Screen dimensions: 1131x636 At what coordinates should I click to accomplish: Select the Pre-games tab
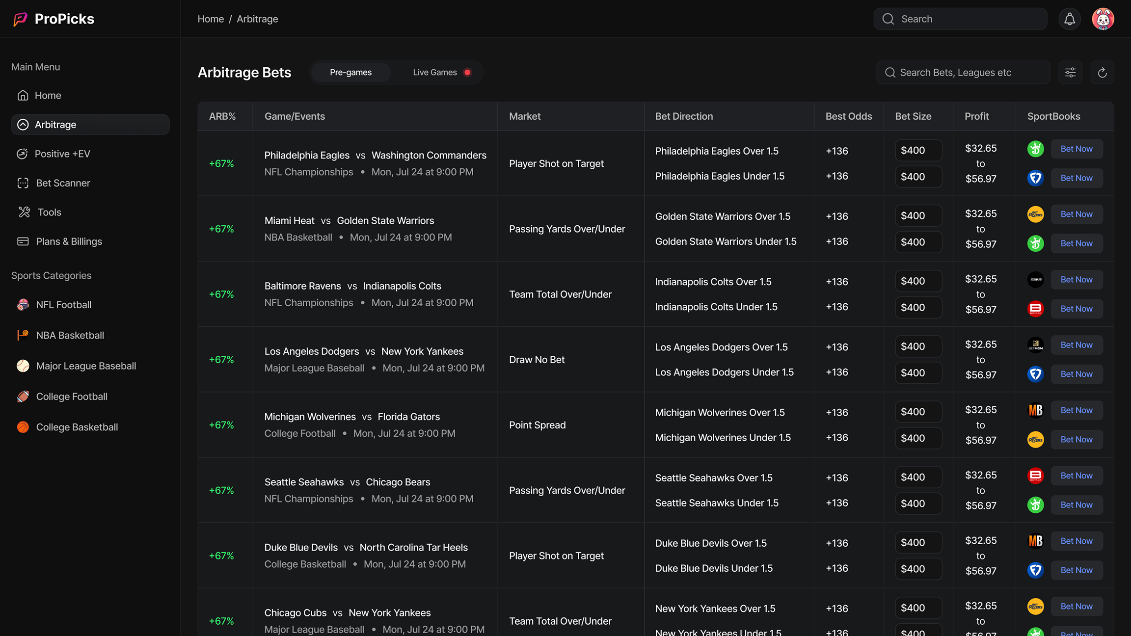click(350, 72)
